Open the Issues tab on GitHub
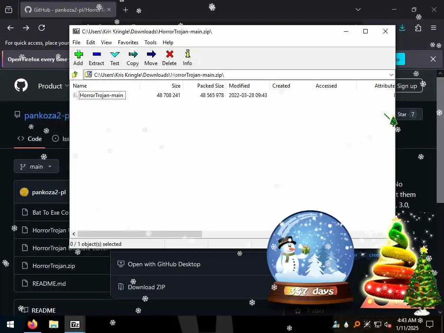 click(61, 139)
